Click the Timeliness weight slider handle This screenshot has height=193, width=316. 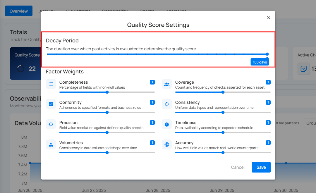point(223,132)
